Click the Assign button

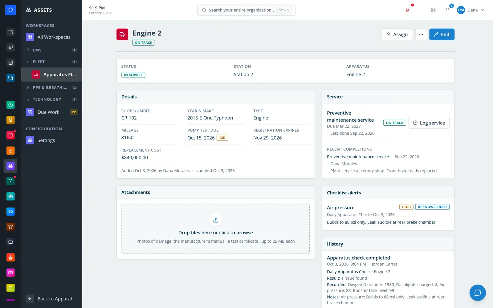click(397, 34)
